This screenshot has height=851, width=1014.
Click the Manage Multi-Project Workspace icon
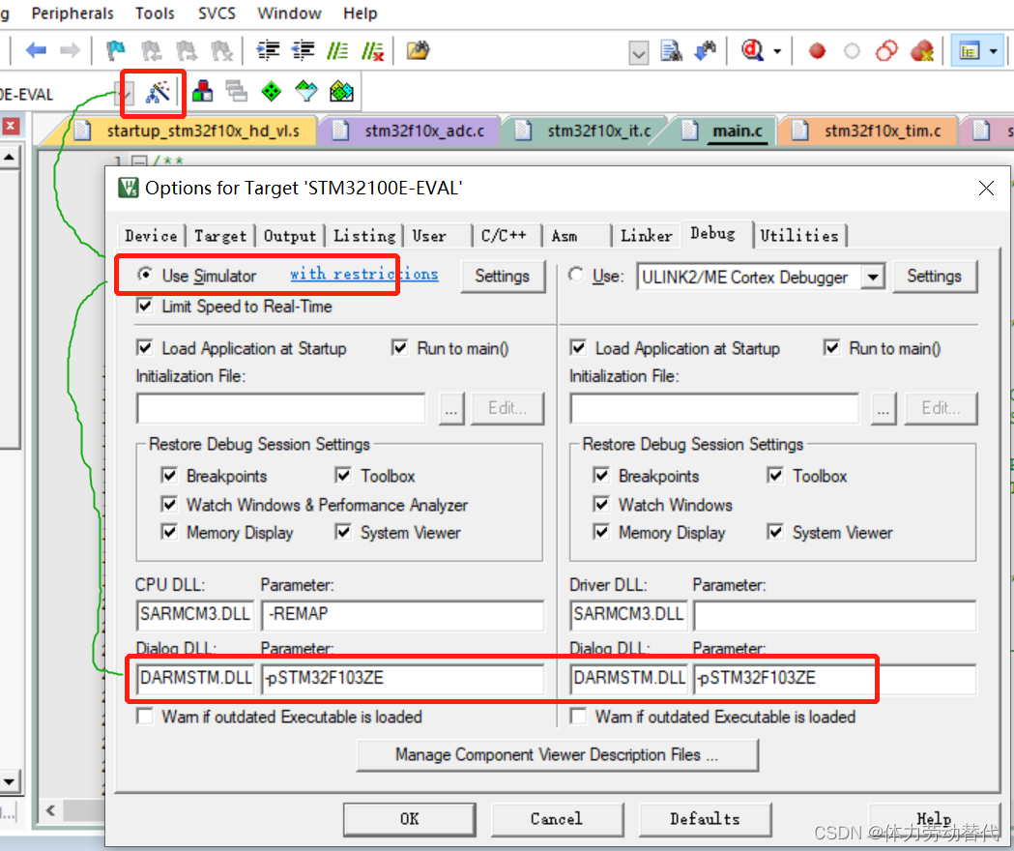[x=237, y=91]
